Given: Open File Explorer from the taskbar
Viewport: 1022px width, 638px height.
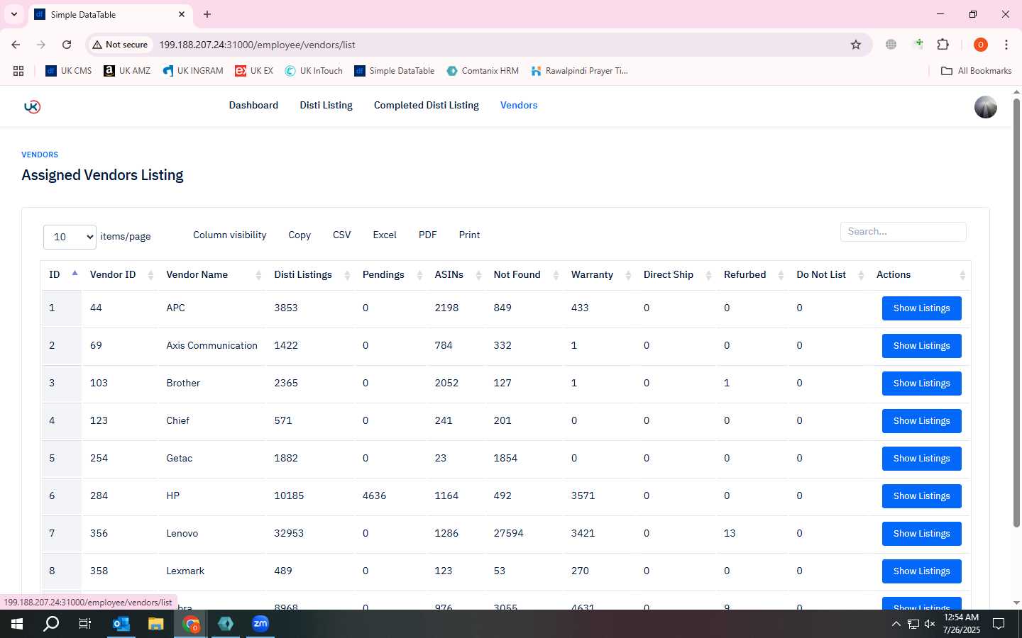Looking at the screenshot, I should [x=156, y=624].
